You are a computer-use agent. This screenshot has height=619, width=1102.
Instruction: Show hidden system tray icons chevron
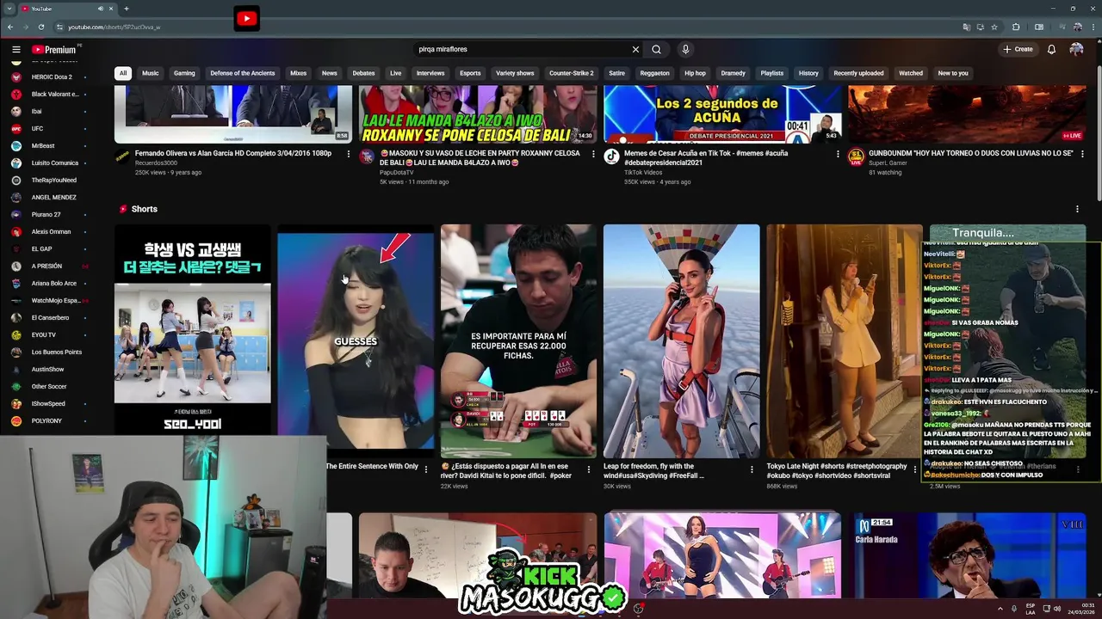1000,609
